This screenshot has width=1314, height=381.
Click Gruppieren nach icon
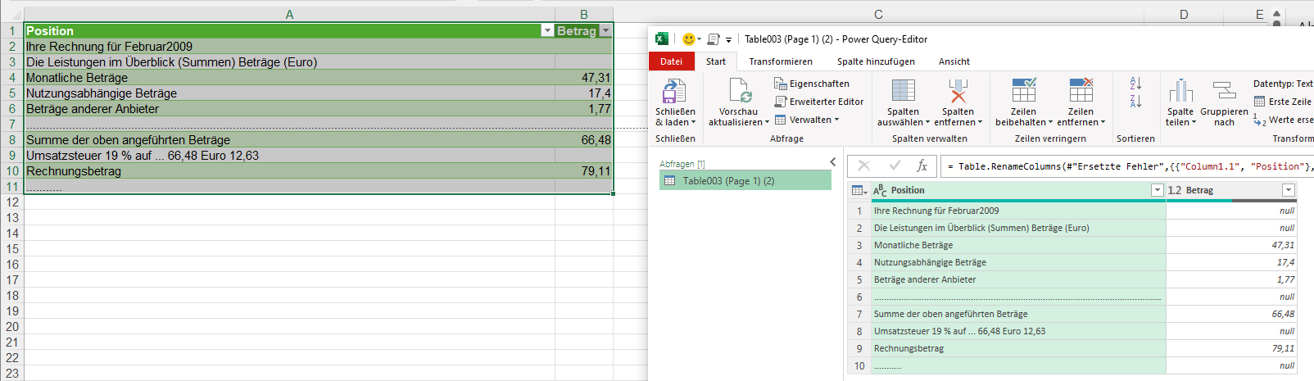click(x=1224, y=91)
